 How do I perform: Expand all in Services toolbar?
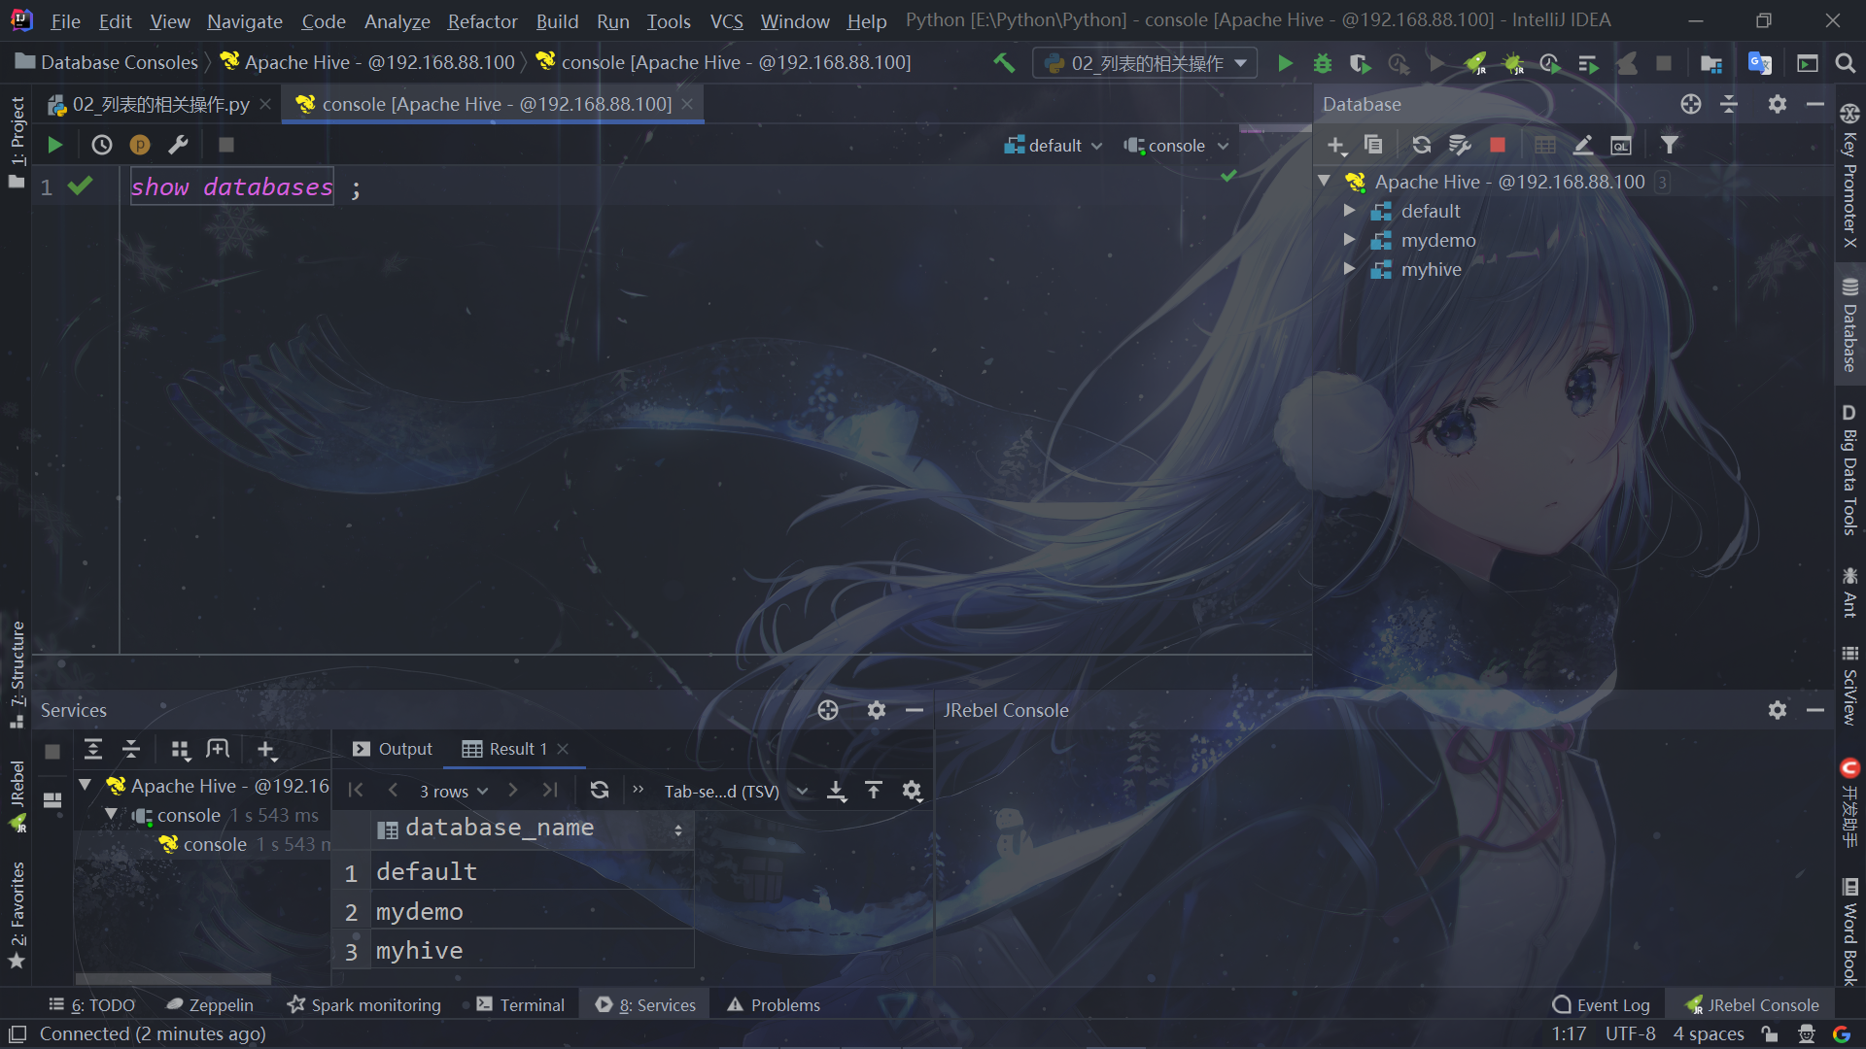pyautogui.click(x=93, y=749)
